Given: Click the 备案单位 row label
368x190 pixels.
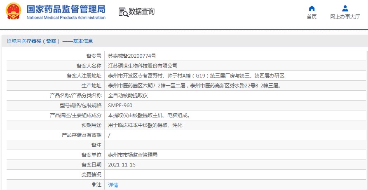Looking at the screenshot, I should [91, 155].
